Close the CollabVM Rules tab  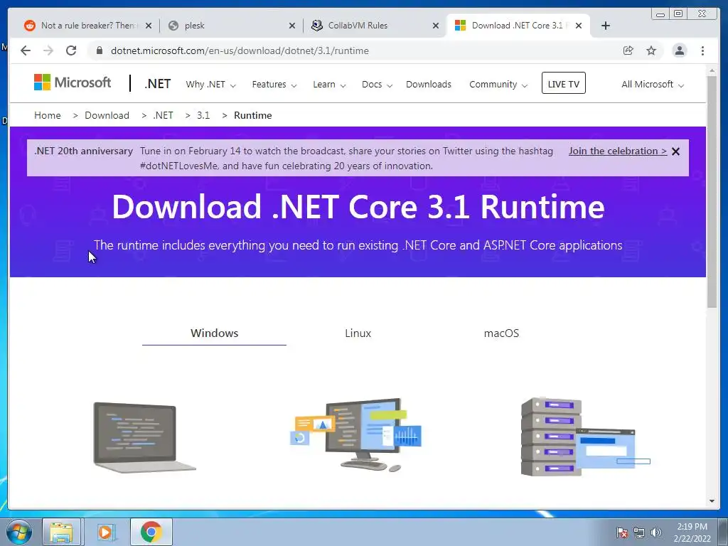tap(436, 26)
